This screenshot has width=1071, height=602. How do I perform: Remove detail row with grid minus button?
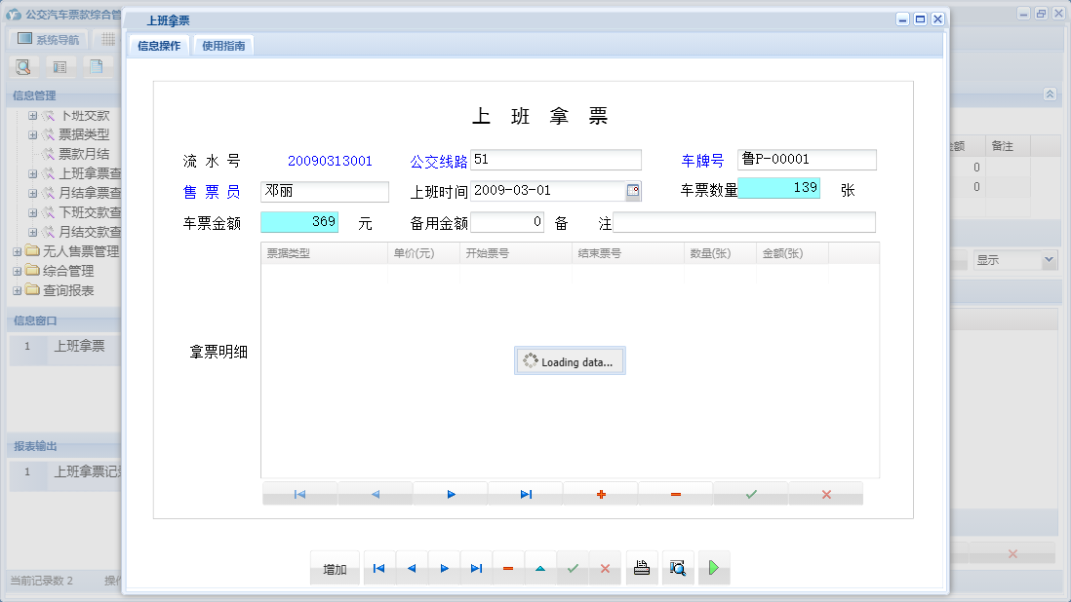pyautogui.click(x=676, y=494)
